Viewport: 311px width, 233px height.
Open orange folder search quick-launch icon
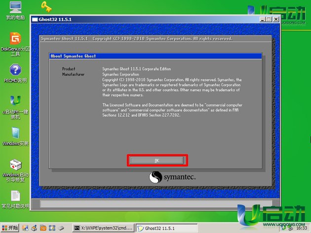(43, 228)
